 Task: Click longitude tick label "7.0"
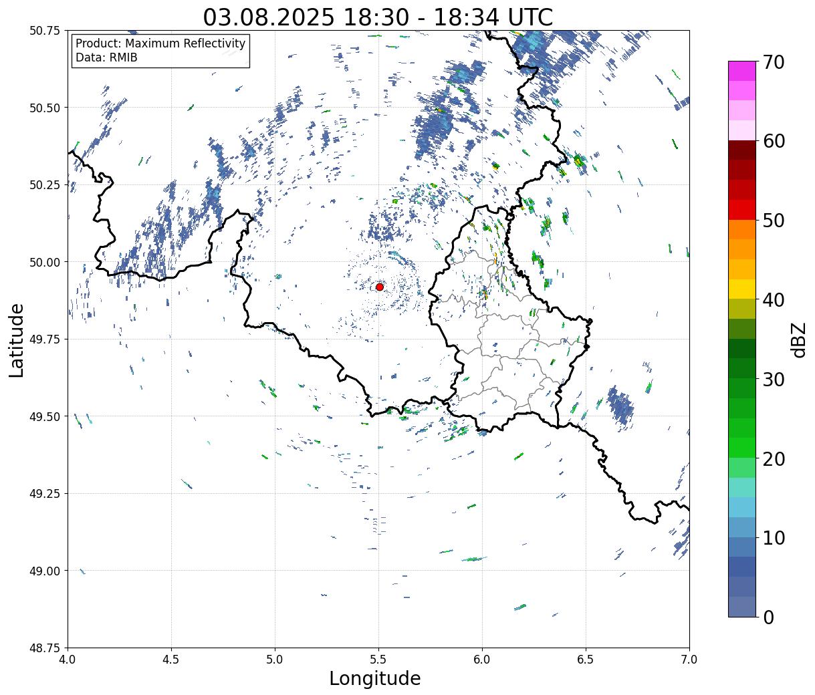tap(689, 660)
